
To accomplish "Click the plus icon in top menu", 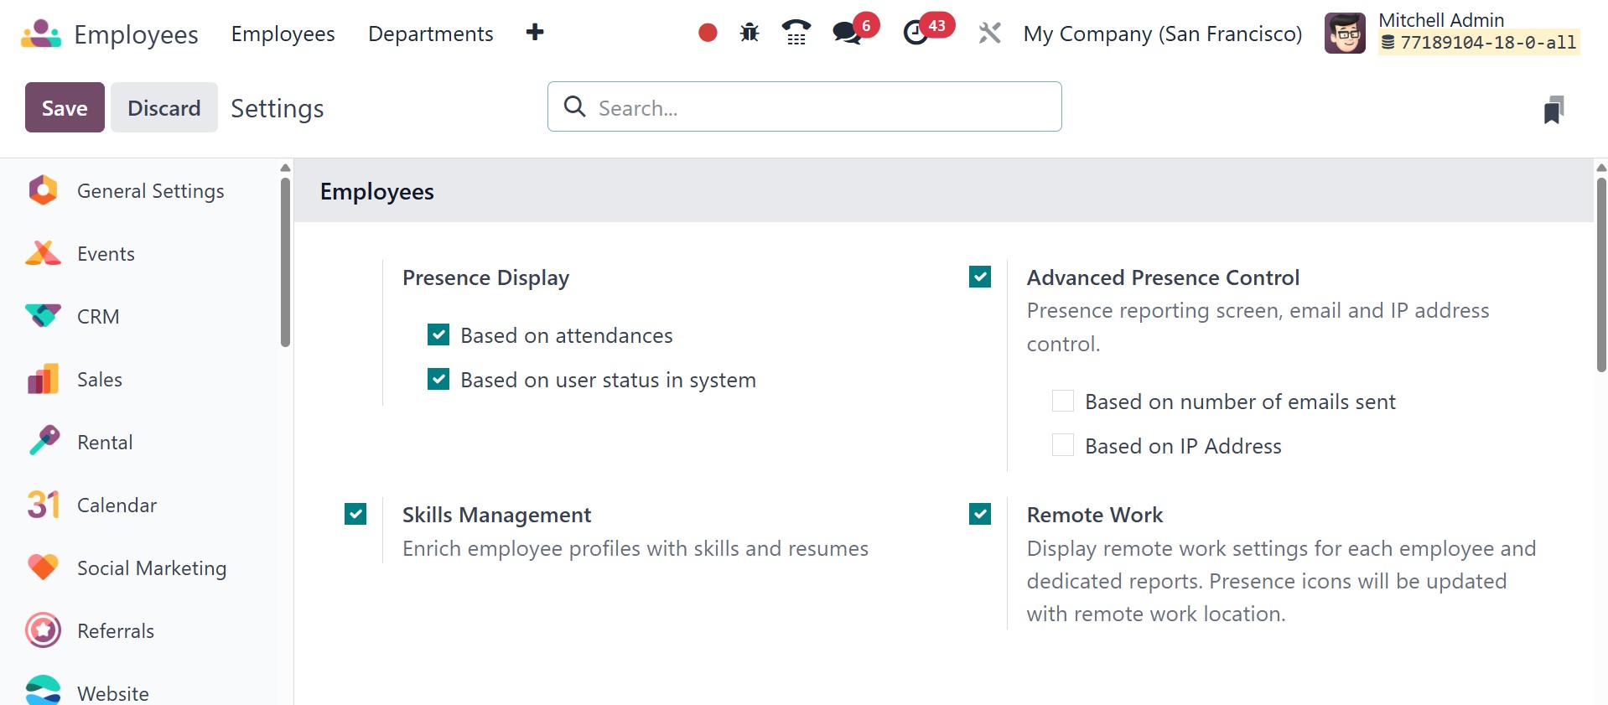I will point(535,33).
